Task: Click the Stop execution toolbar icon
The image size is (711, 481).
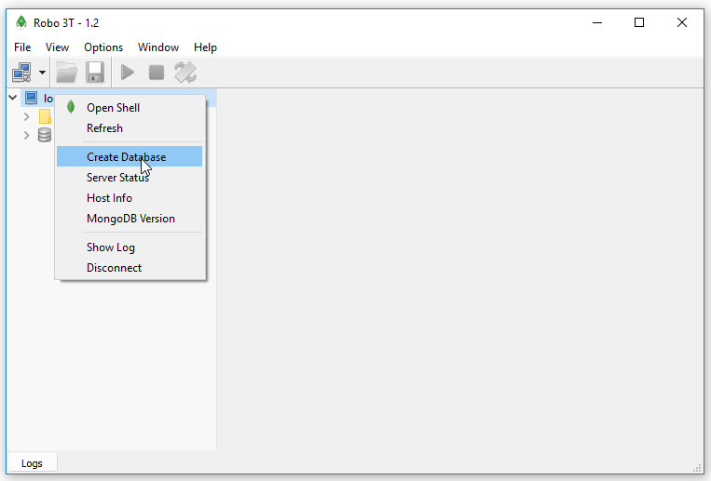Action: tap(157, 73)
